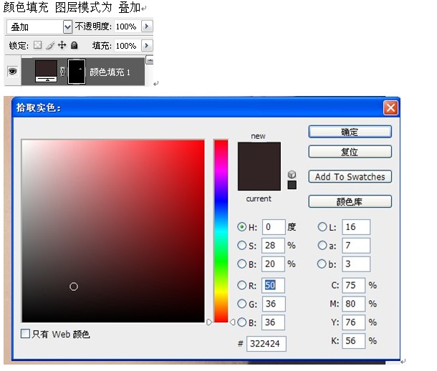The height and width of the screenshot is (371, 437).
Task: Enable 只有 Web 颜色 checkbox
Action: [25, 334]
